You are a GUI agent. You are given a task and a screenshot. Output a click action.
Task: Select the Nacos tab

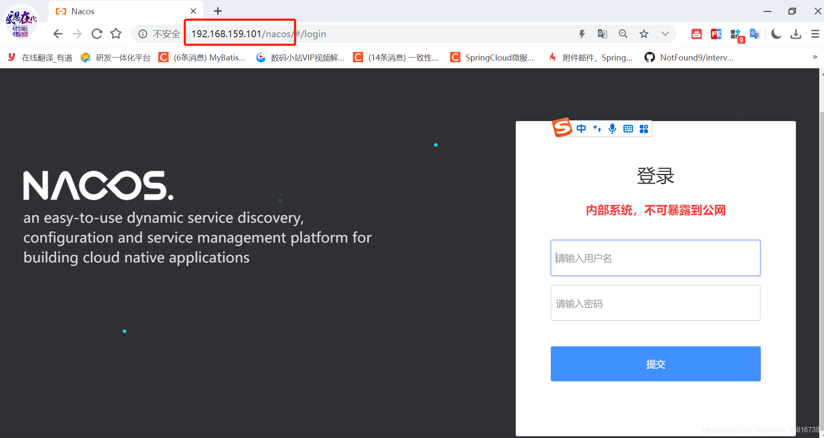[125, 11]
